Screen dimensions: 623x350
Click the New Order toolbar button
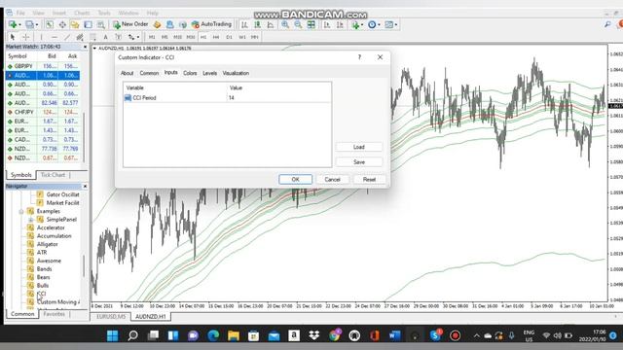click(130, 24)
